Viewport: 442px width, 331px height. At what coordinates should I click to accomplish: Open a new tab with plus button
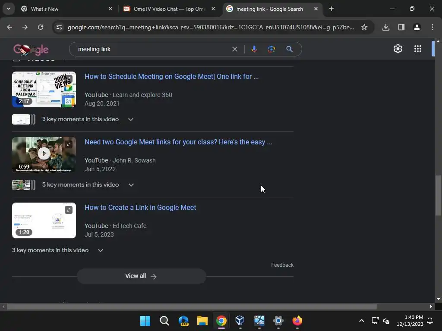click(331, 9)
